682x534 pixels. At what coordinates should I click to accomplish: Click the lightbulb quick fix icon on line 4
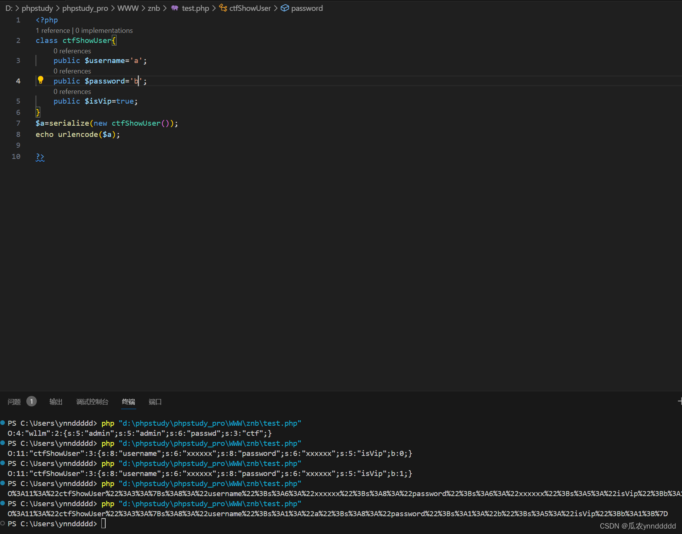(41, 80)
